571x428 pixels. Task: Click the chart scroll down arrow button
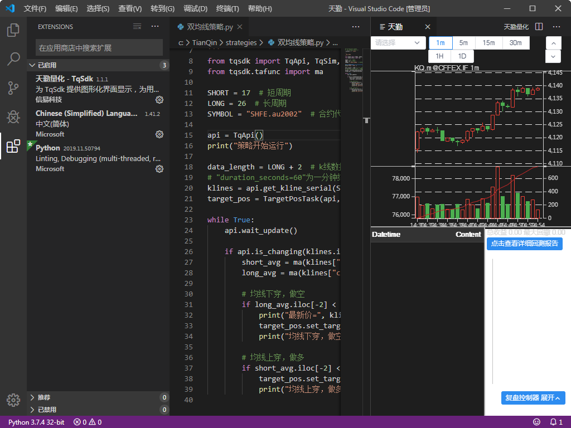[x=553, y=56]
